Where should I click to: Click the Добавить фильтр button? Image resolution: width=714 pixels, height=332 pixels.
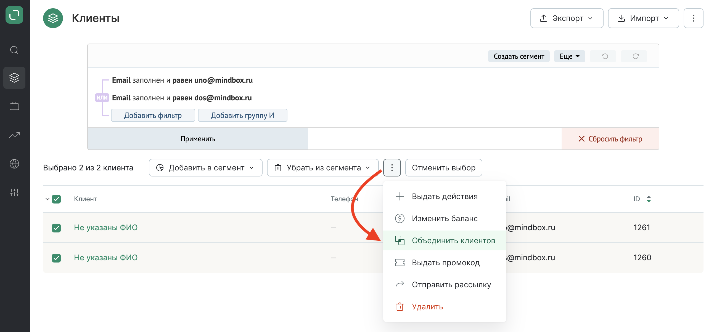click(153, 116)
